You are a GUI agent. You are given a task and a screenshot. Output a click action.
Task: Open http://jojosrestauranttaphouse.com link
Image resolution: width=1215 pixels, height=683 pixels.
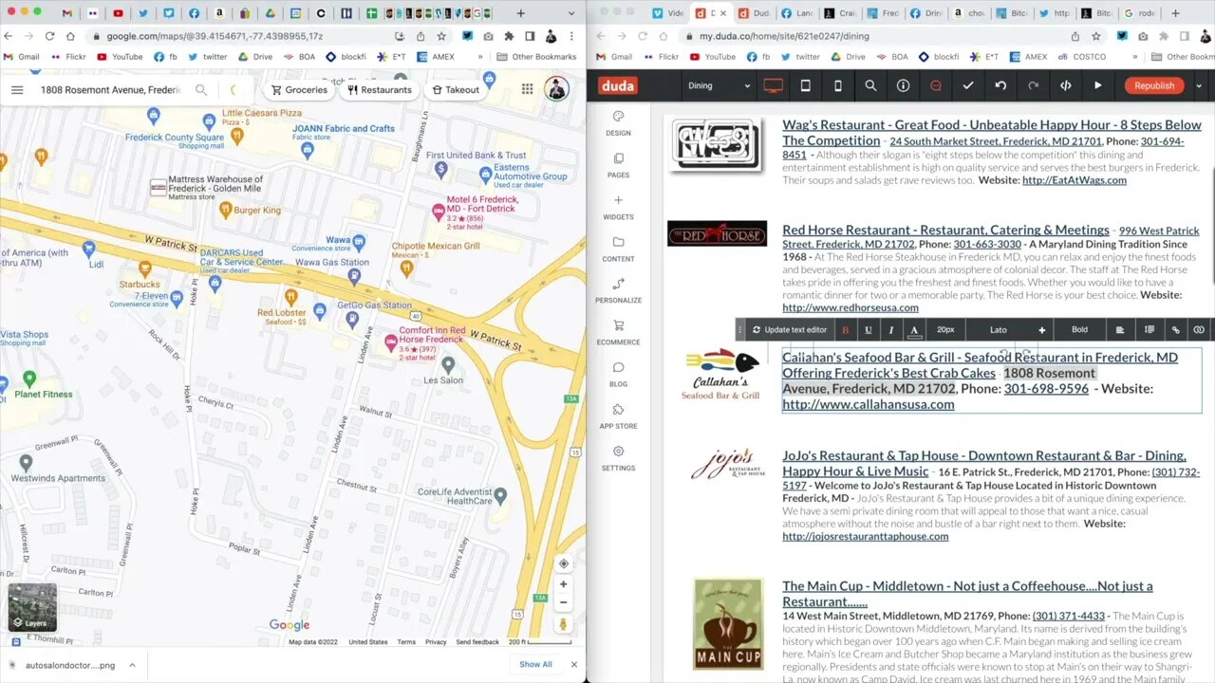point(865,536)
